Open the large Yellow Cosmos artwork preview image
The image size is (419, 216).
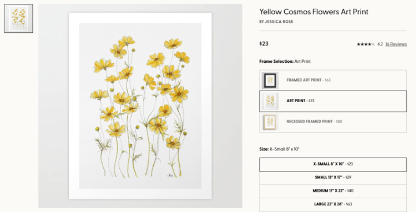coord(140,106)
